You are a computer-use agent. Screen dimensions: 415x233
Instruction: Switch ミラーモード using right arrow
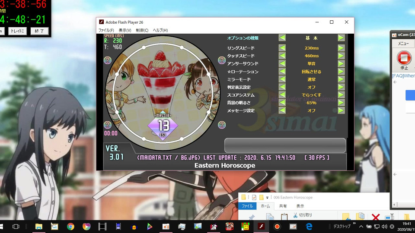(341, 79)
